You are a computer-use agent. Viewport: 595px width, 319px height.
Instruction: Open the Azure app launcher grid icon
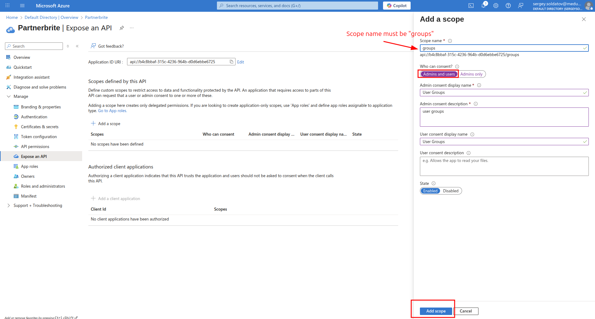7,6
